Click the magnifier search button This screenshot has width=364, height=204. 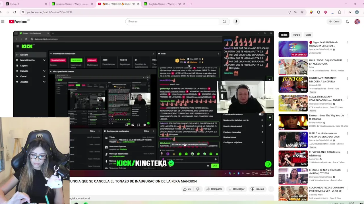(224, 22)
